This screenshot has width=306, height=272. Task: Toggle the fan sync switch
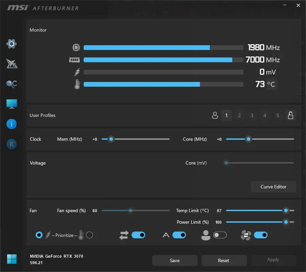(261, 235)
